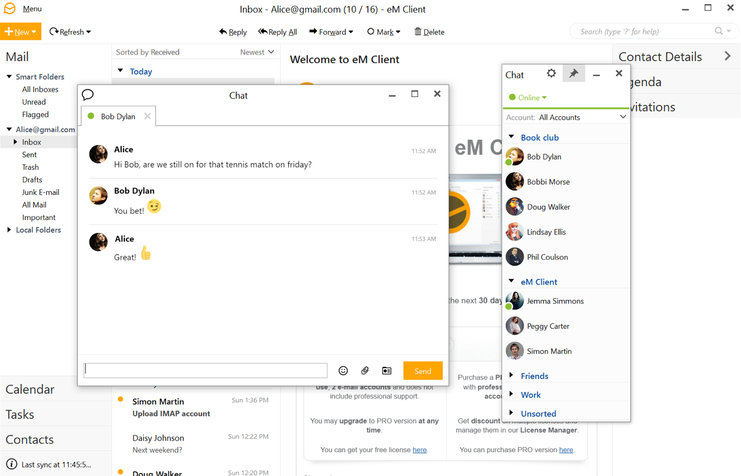Click Lindsay Ellis's avatar
The image size is (741, 476).
514,232
